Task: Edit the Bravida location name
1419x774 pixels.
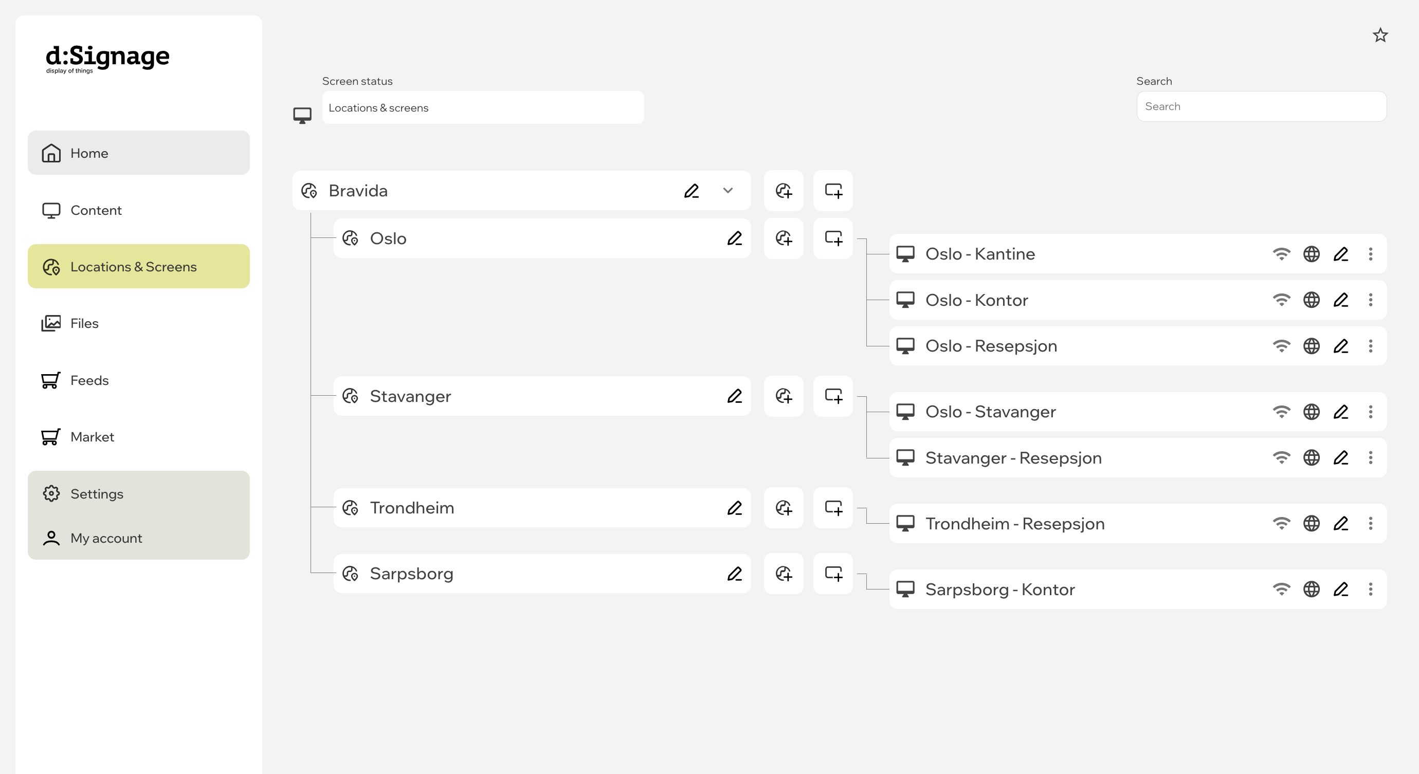Action: coord(692,191)
